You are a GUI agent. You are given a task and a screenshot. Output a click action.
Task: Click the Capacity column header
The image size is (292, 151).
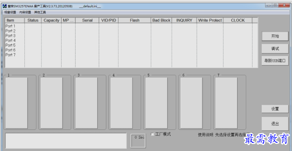tap(52, 20)
